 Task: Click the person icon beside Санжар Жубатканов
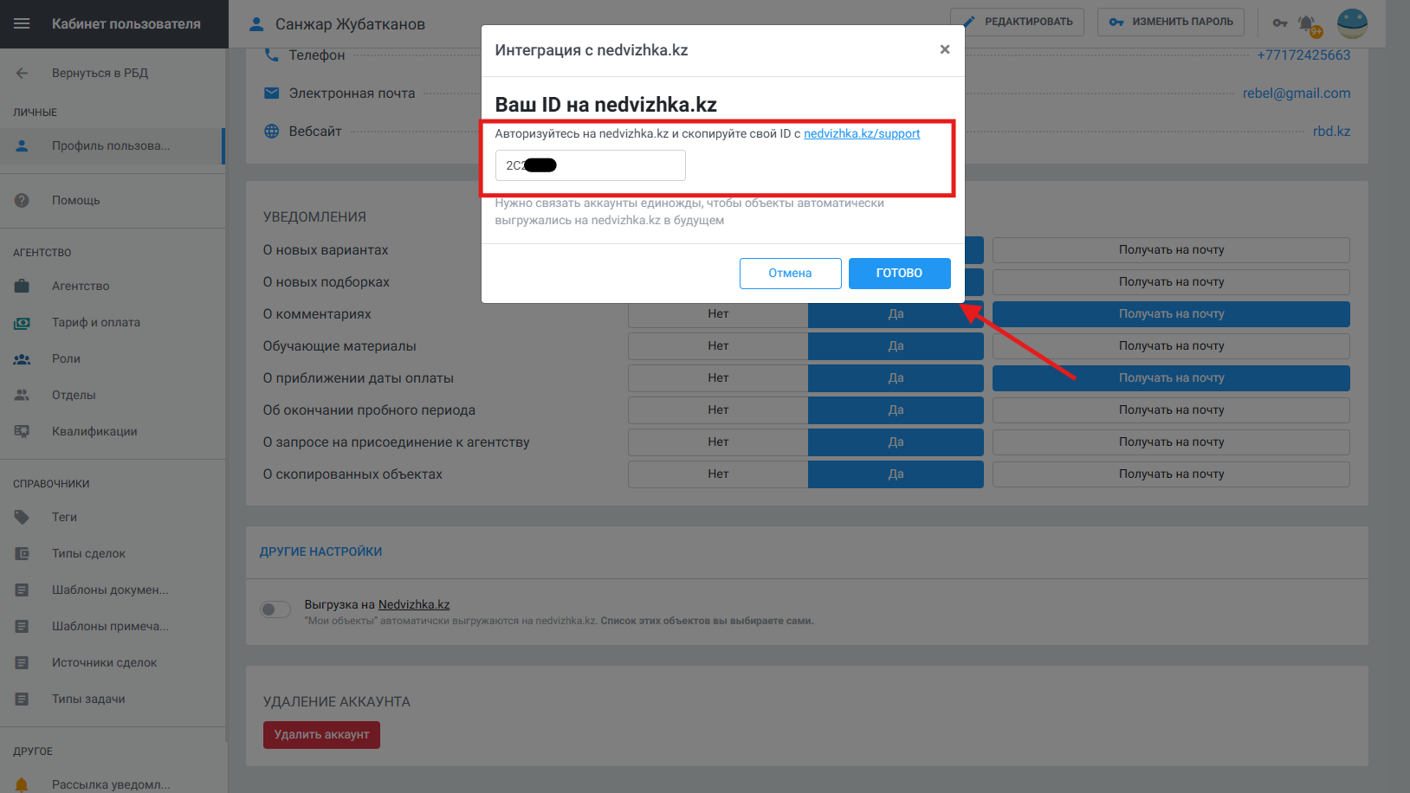point(256,24)
